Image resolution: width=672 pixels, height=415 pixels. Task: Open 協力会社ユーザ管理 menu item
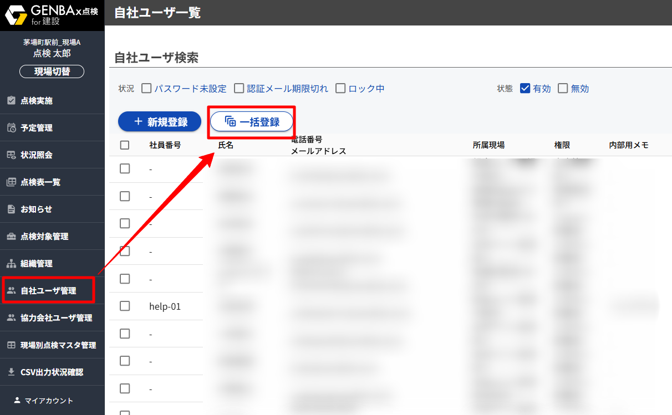(56, 318)
